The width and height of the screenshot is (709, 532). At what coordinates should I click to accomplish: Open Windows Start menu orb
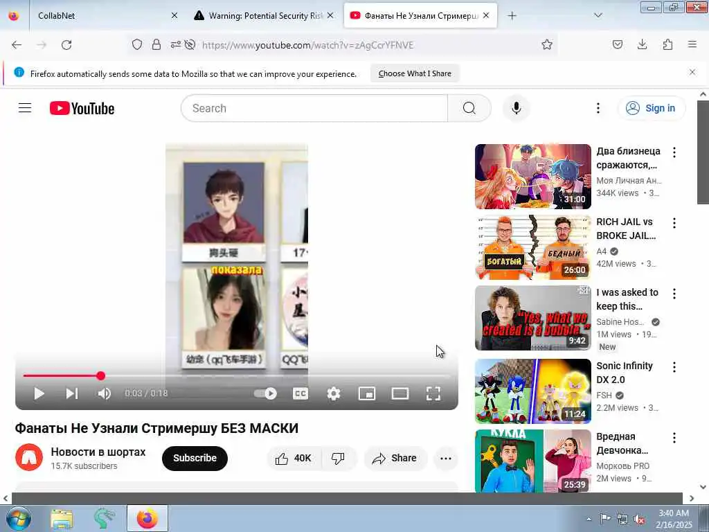point(19,518)
